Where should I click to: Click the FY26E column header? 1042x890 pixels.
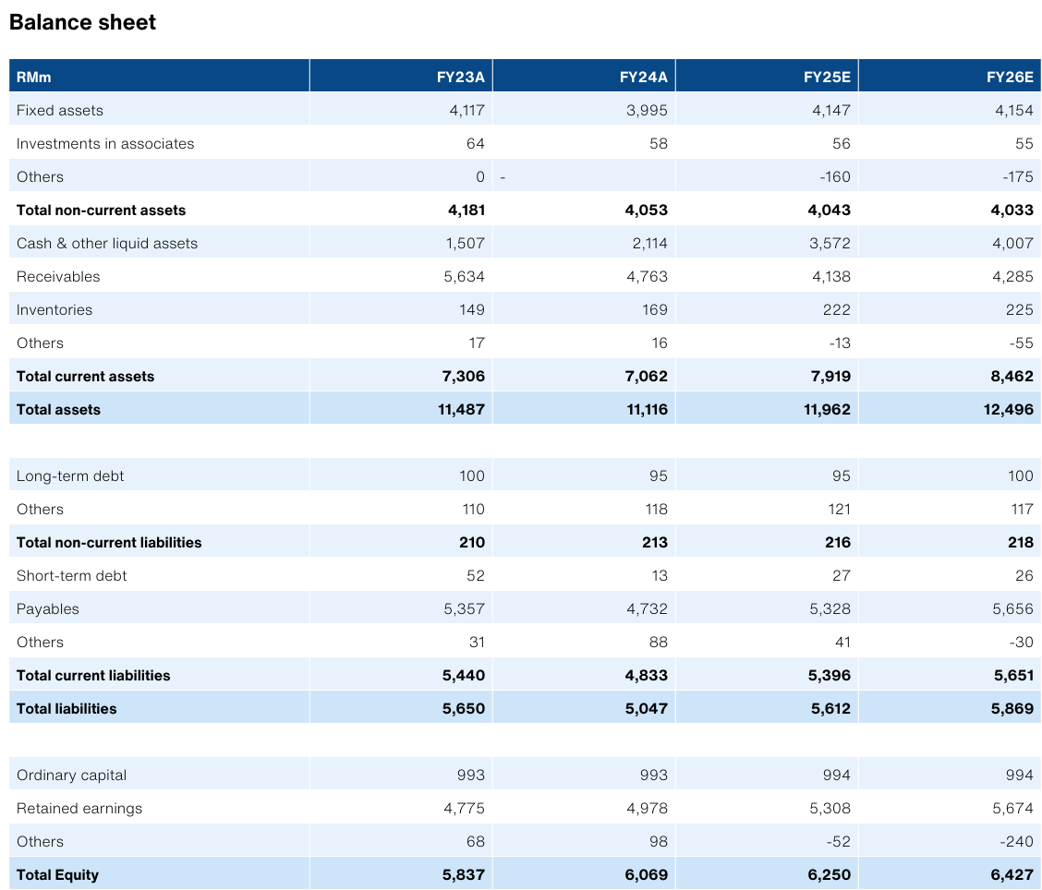pos(1010,77)
